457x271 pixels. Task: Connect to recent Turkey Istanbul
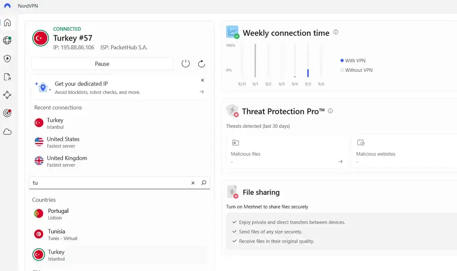pos(120,123)
